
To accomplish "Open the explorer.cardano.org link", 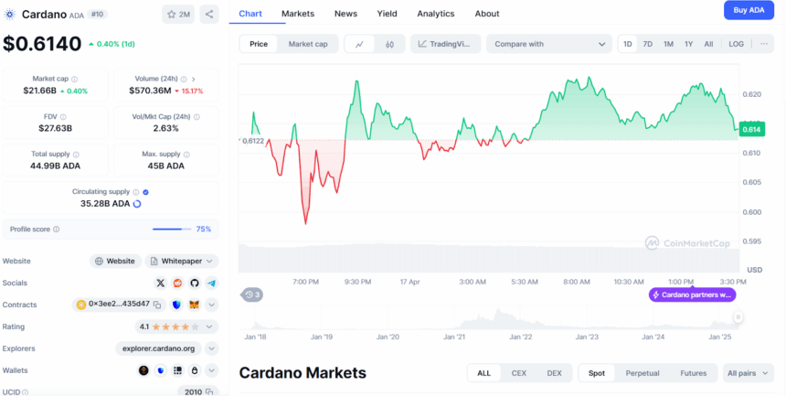I will point(159,348).
